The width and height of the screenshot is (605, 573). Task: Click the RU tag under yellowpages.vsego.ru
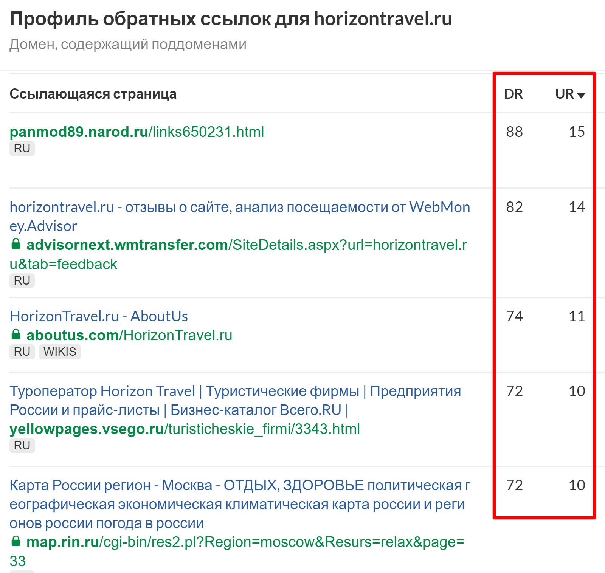tap(22, 446)
